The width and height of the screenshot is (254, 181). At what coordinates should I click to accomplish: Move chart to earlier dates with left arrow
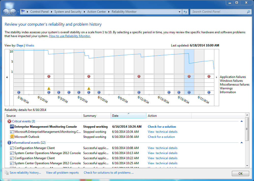click(7, 77)
